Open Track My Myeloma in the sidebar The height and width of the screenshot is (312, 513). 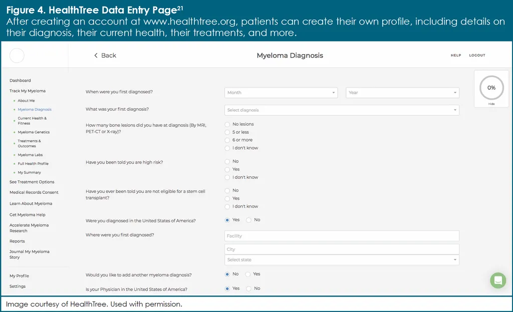(x=28, y=91)
